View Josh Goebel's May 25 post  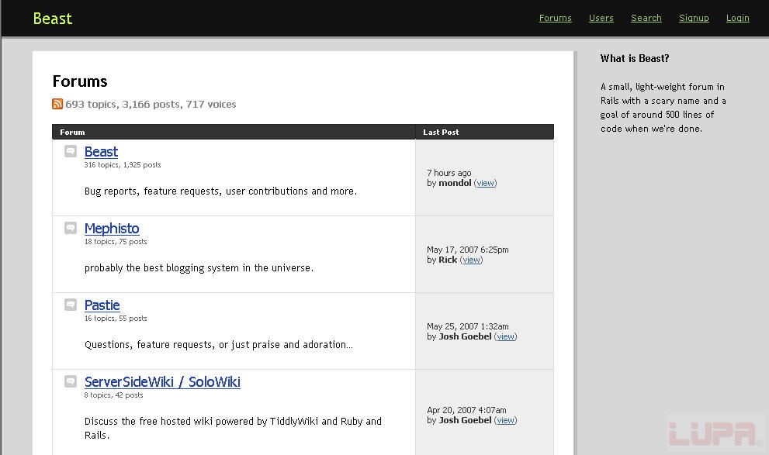coord(506,336)
